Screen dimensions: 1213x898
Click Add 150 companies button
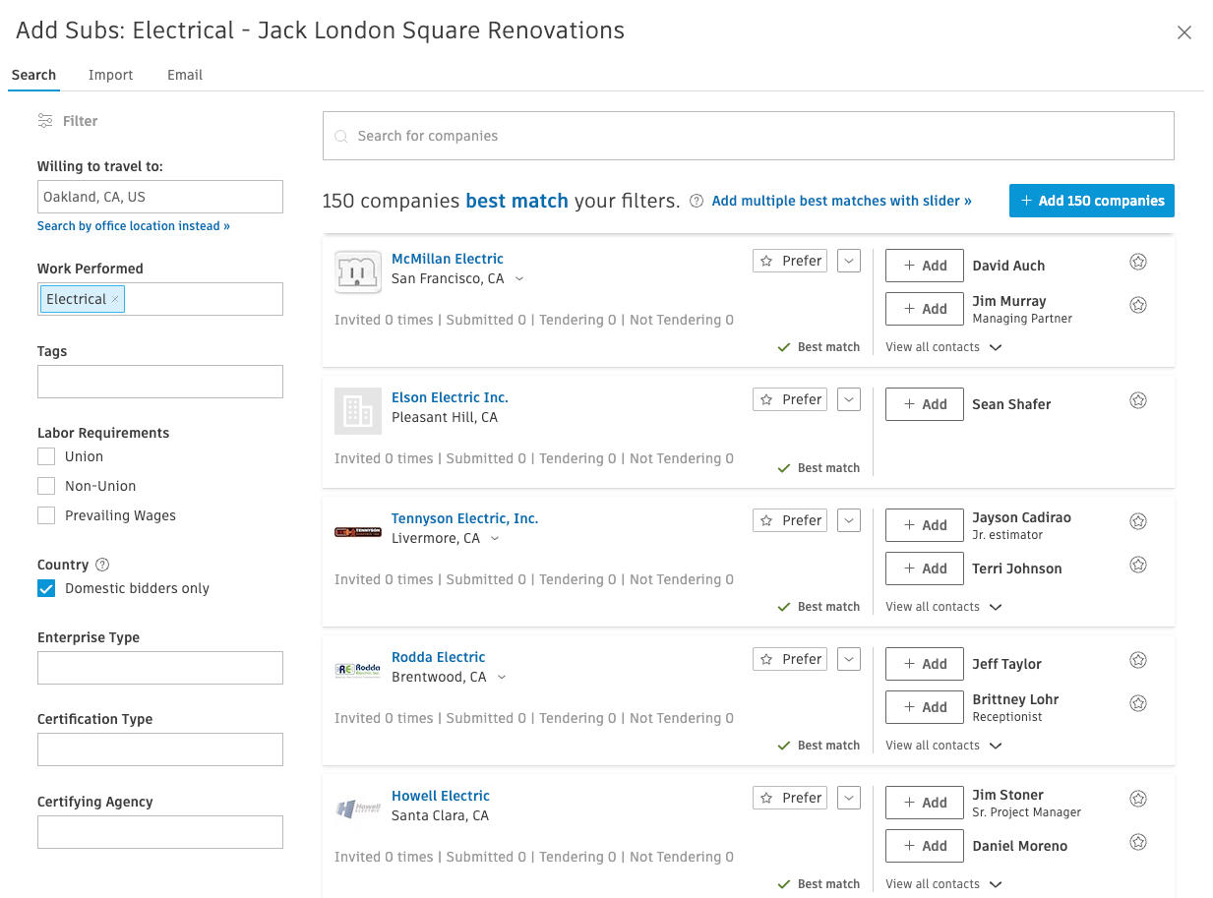(1092, 201)
